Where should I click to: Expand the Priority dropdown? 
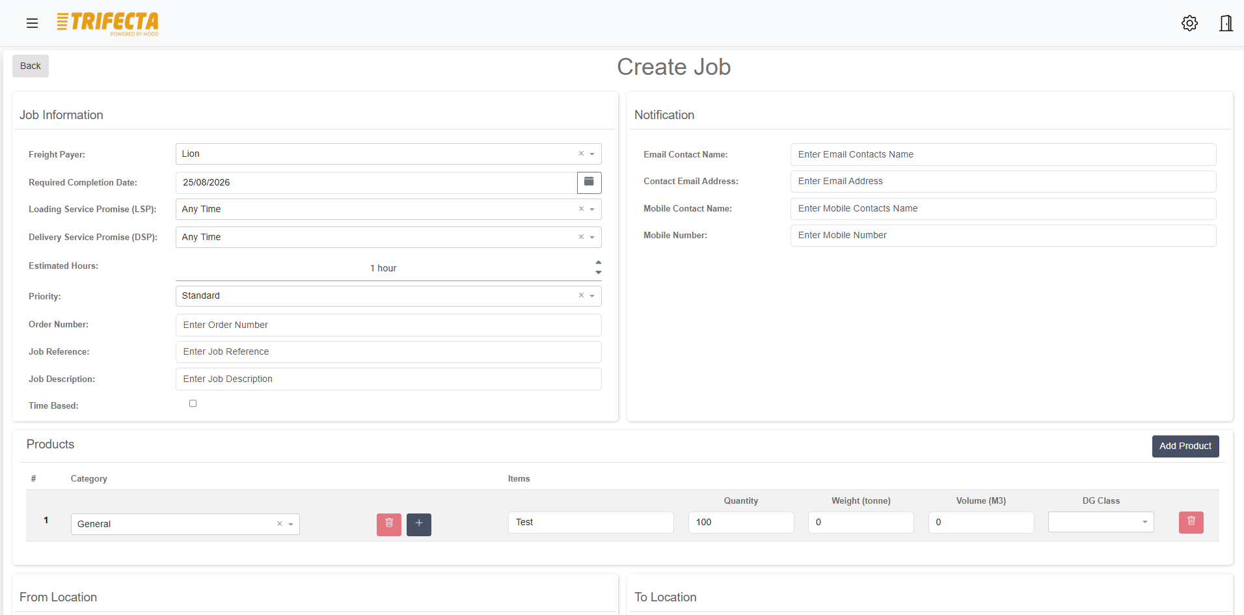click(x=592, y=296)
